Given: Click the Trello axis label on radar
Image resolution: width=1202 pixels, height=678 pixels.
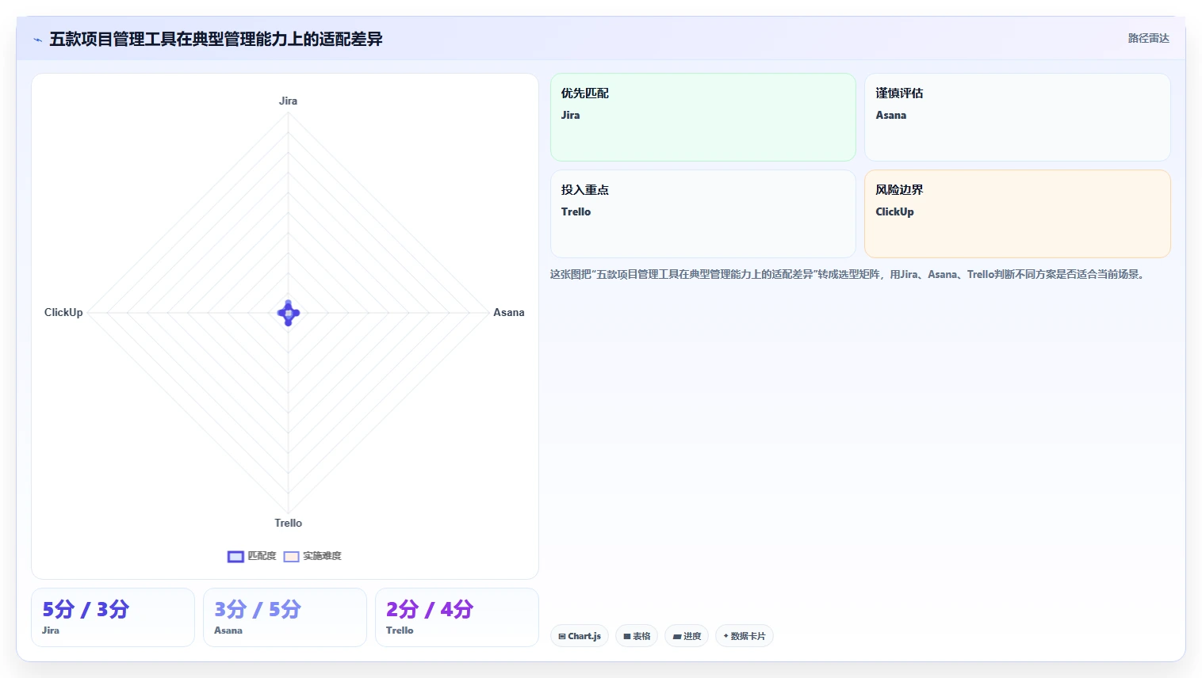Looking at the screenshot, I should (288, 523).
